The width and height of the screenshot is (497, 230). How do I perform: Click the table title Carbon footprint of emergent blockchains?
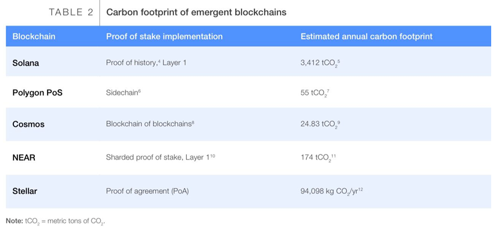click(x=196, y=12)
